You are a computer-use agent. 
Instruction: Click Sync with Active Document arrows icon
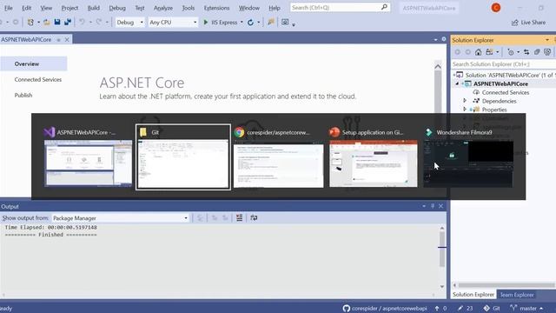tap(526, 52)
